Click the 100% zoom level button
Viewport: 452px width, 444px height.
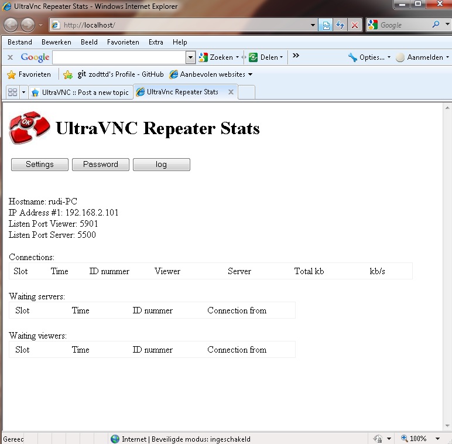[x=414, y=439]
